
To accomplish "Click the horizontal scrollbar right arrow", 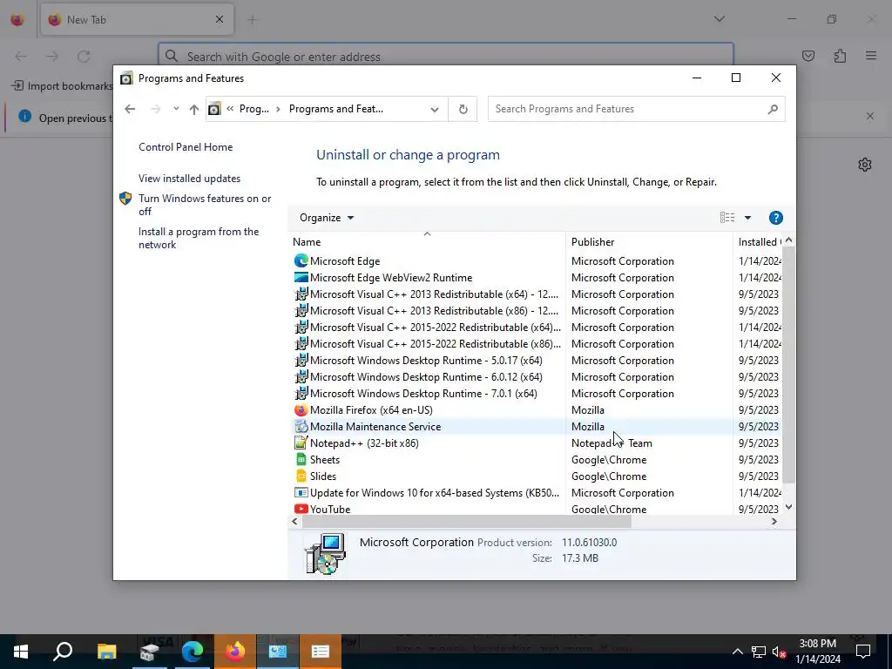I will (774, 521).
